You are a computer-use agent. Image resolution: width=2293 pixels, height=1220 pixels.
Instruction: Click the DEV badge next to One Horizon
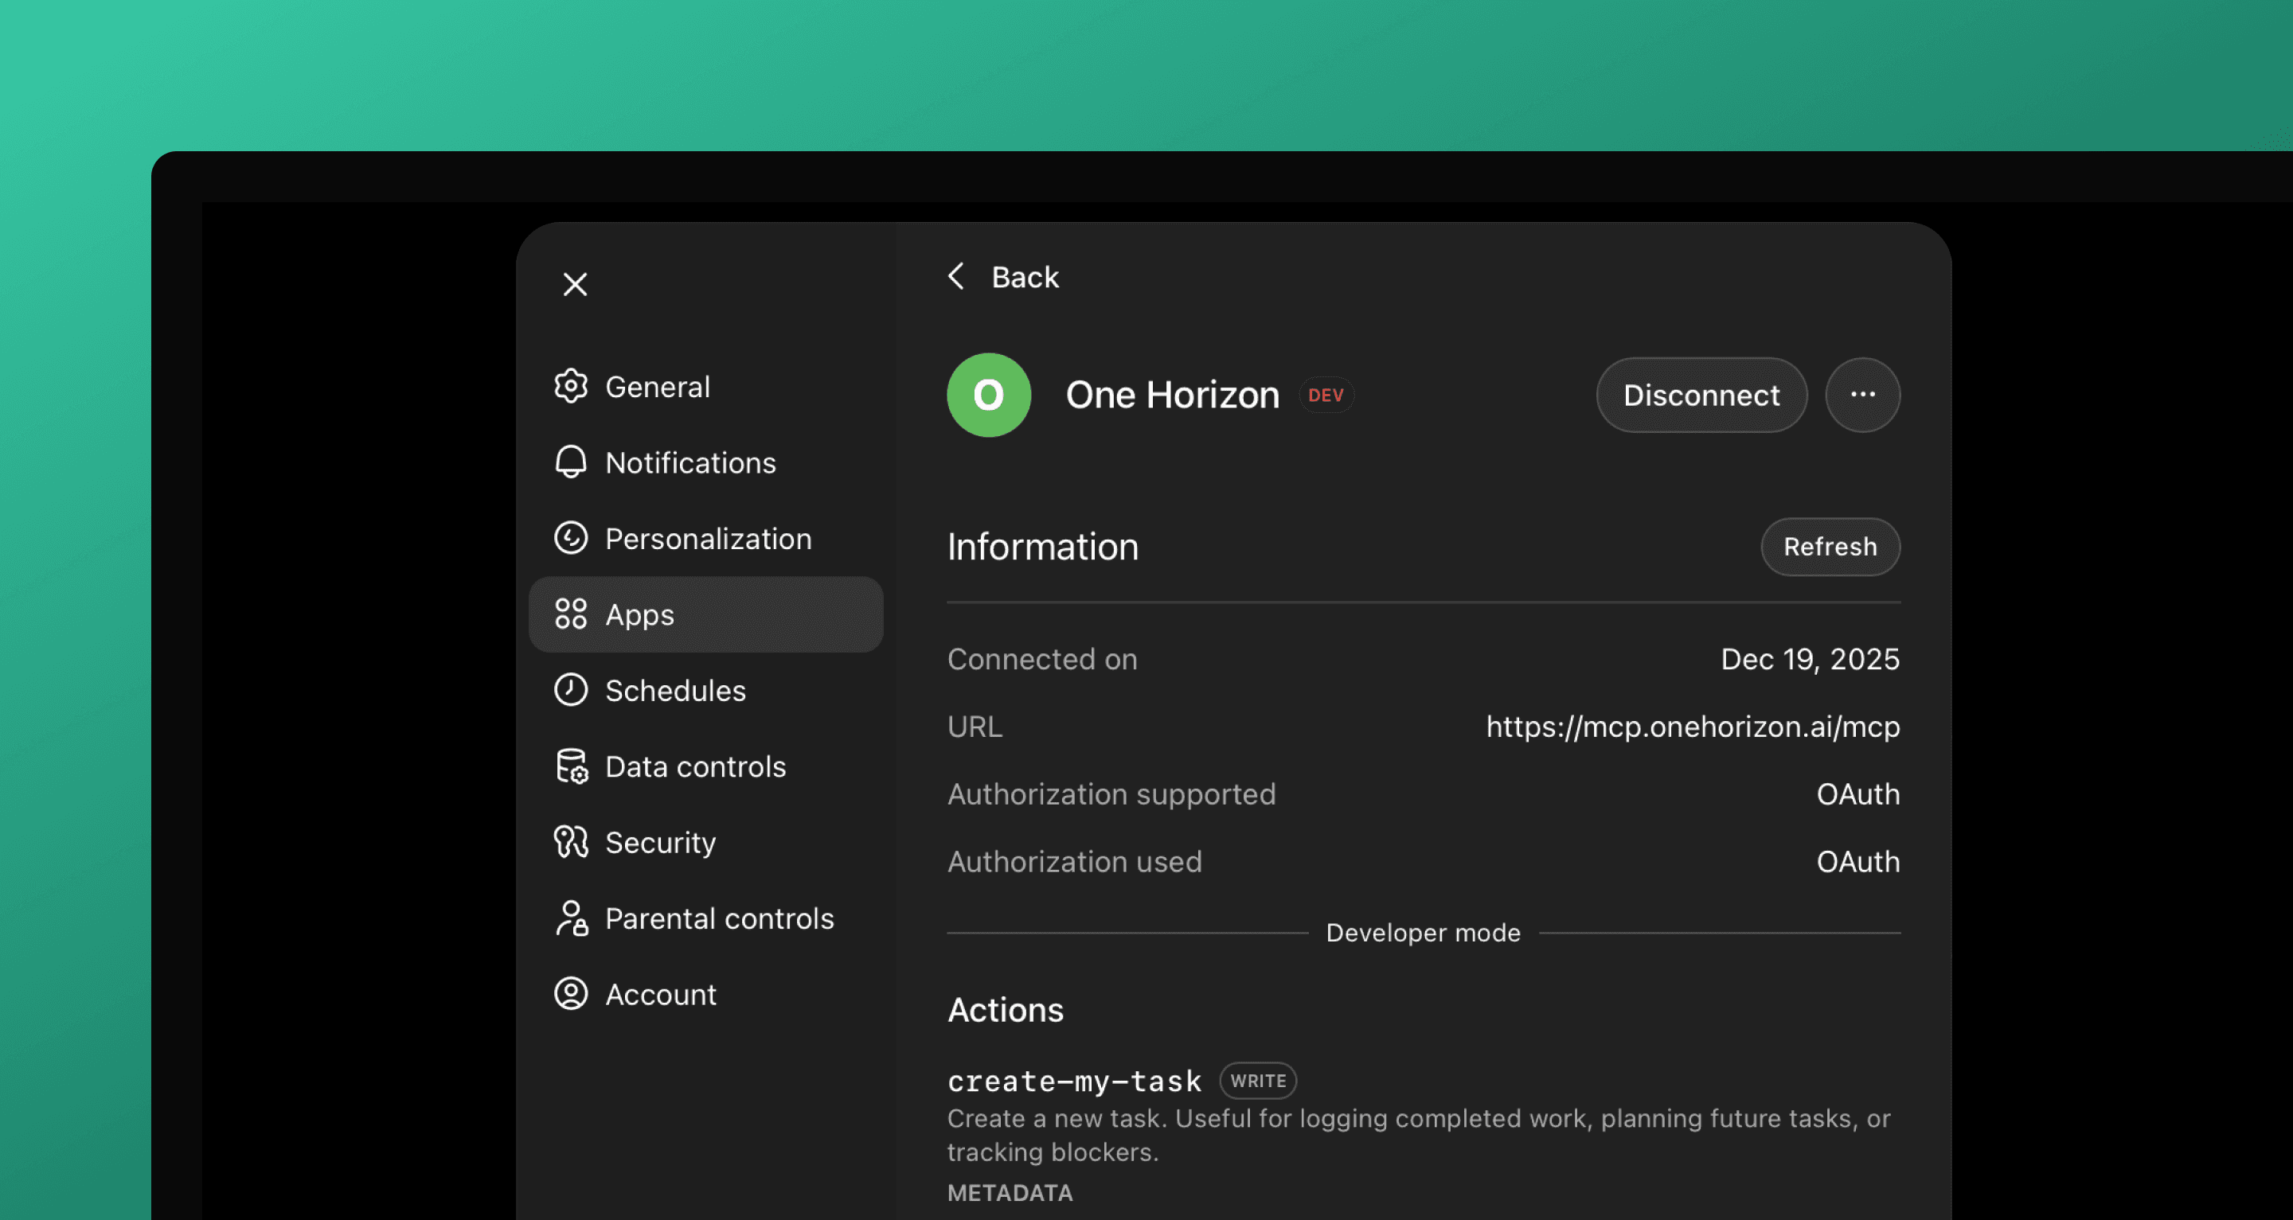tap(1326, 395)
